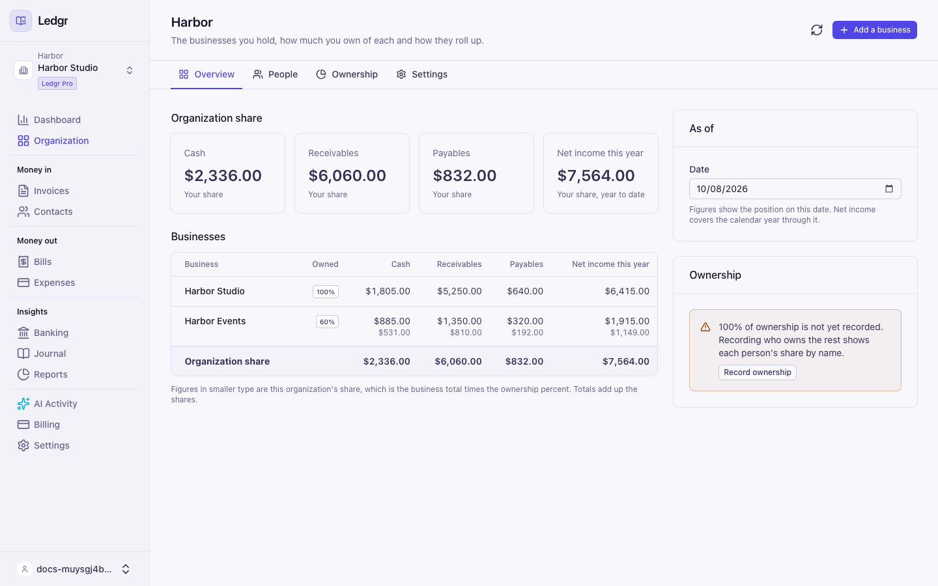Screen dimensions: 938x586
Task: Click the Banking building icon
Action: [23, 333]
